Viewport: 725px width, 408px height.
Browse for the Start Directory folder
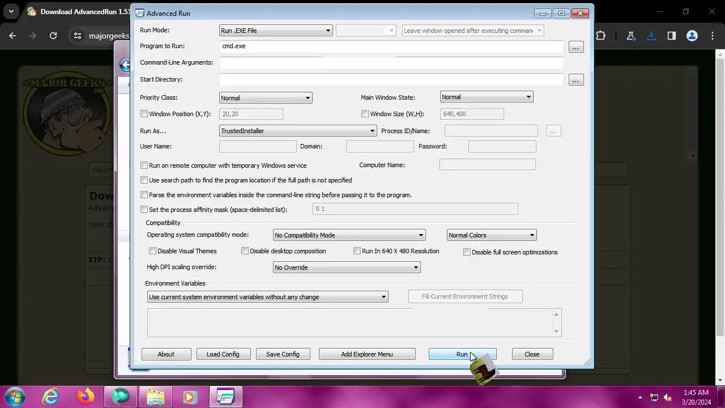coord(576,80)
